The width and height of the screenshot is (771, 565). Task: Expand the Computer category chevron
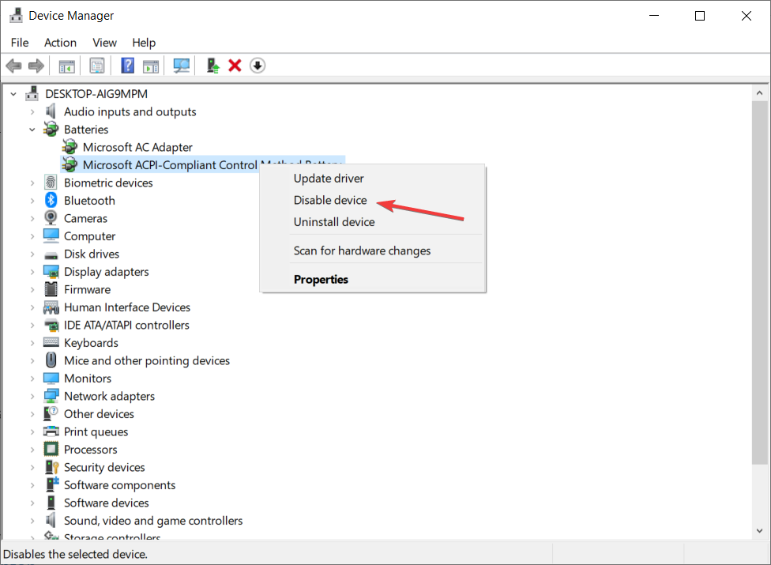coord(32,236)
